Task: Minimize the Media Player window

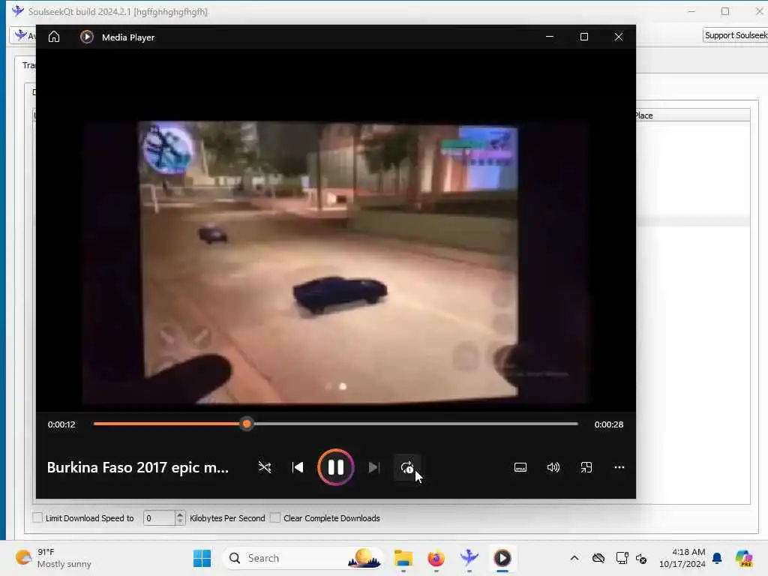Action: pos(550,37)
